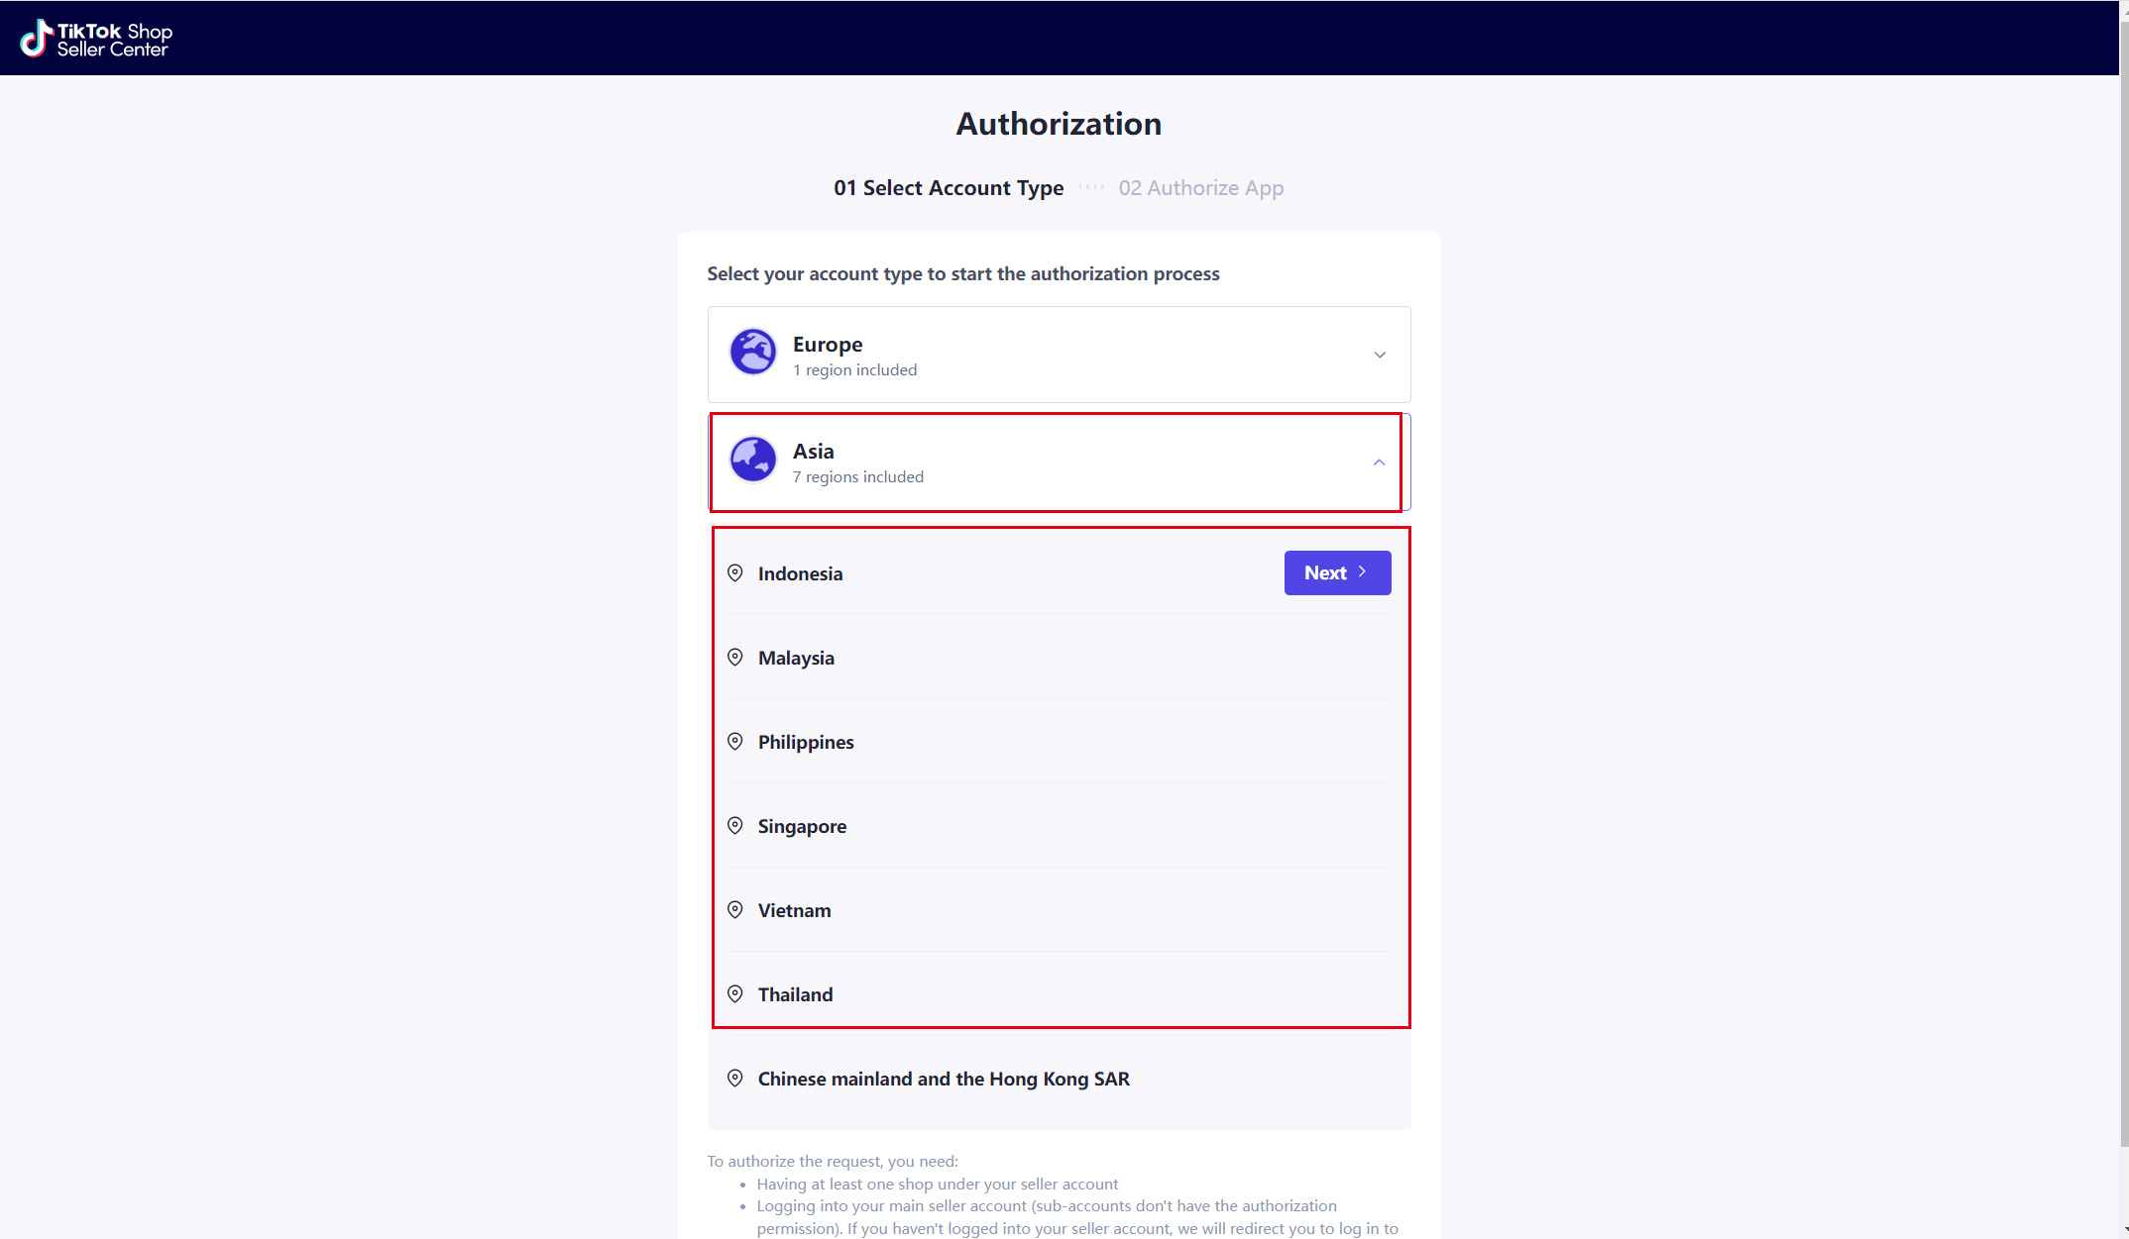
Task: Select the Malaysia region
Action: (x=1060, y=658)
